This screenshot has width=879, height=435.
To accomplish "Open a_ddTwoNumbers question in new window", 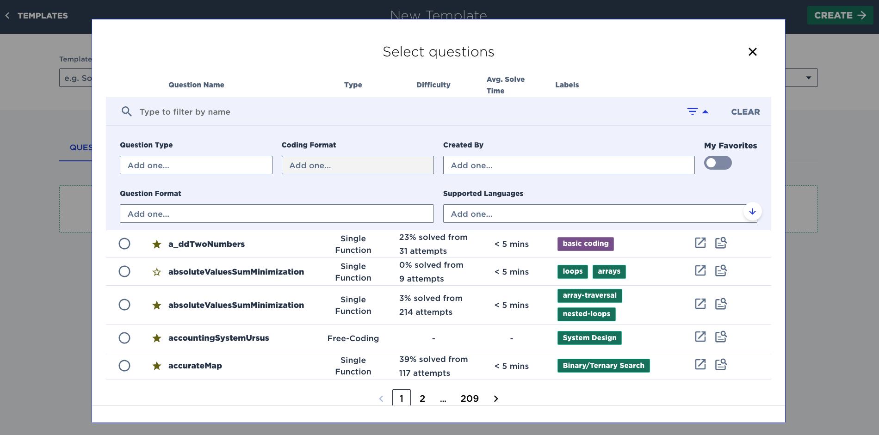I will (x=700, y=243).
